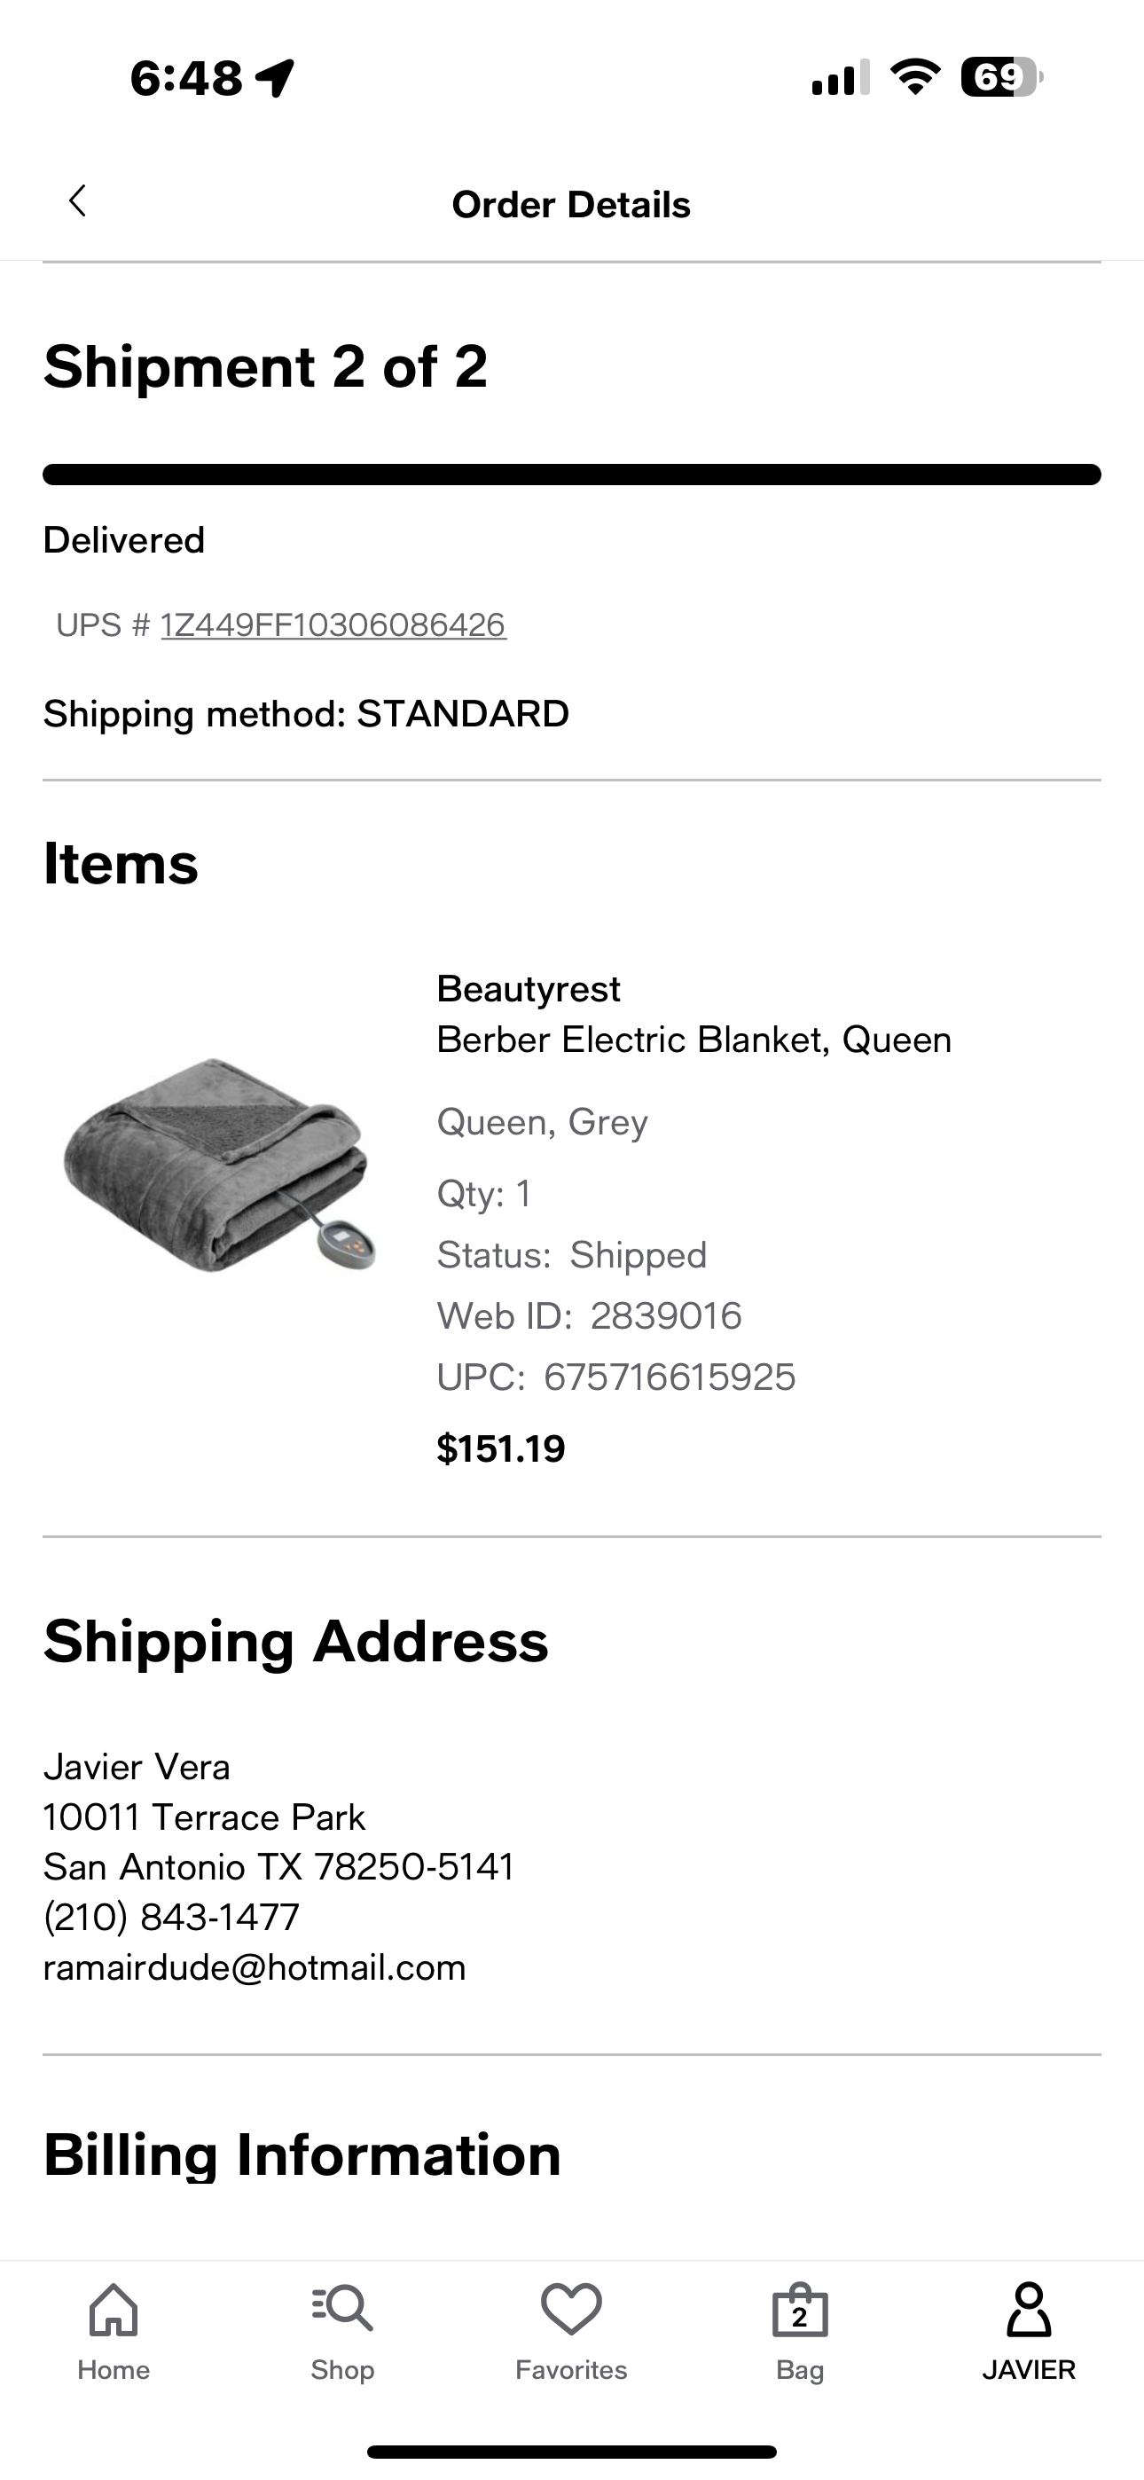Open the Bag icon with 2 items
This screenshot has width=1144, height=2480.
[799, 2310]
